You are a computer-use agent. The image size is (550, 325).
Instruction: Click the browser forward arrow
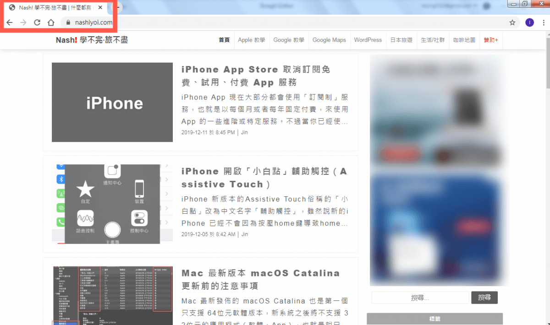(23, 22)
